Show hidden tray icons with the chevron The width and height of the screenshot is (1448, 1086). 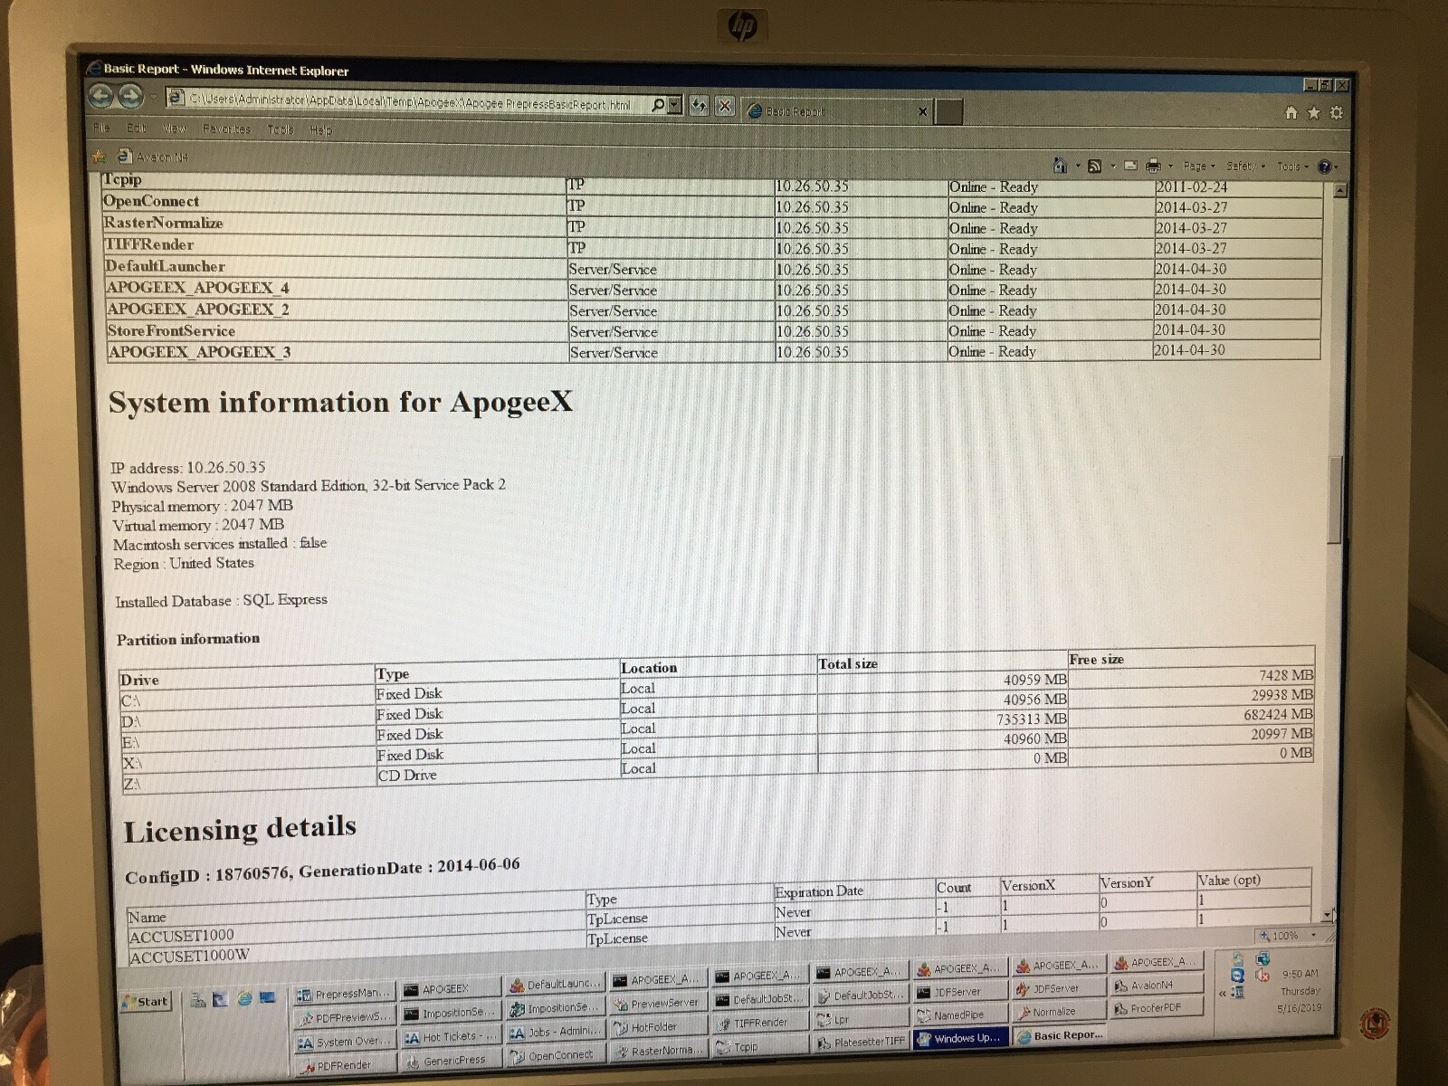click(x=1223, y=994)
